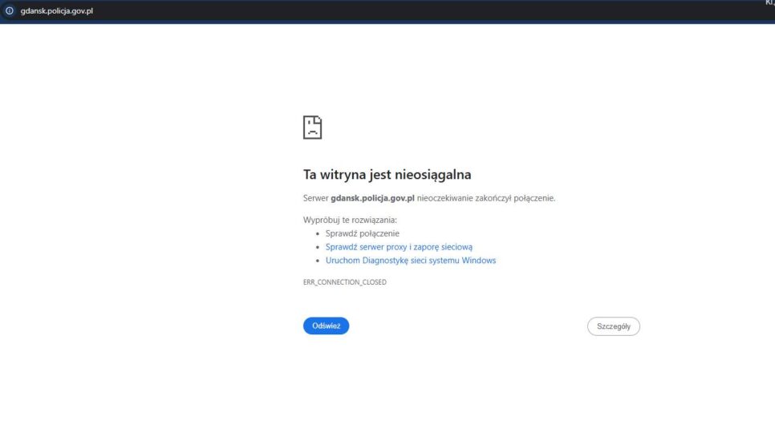The height and width of the screenshot is (421, 775).
Task: Click the bullet before the Diagnostykę link
Action: pos(319,261)
